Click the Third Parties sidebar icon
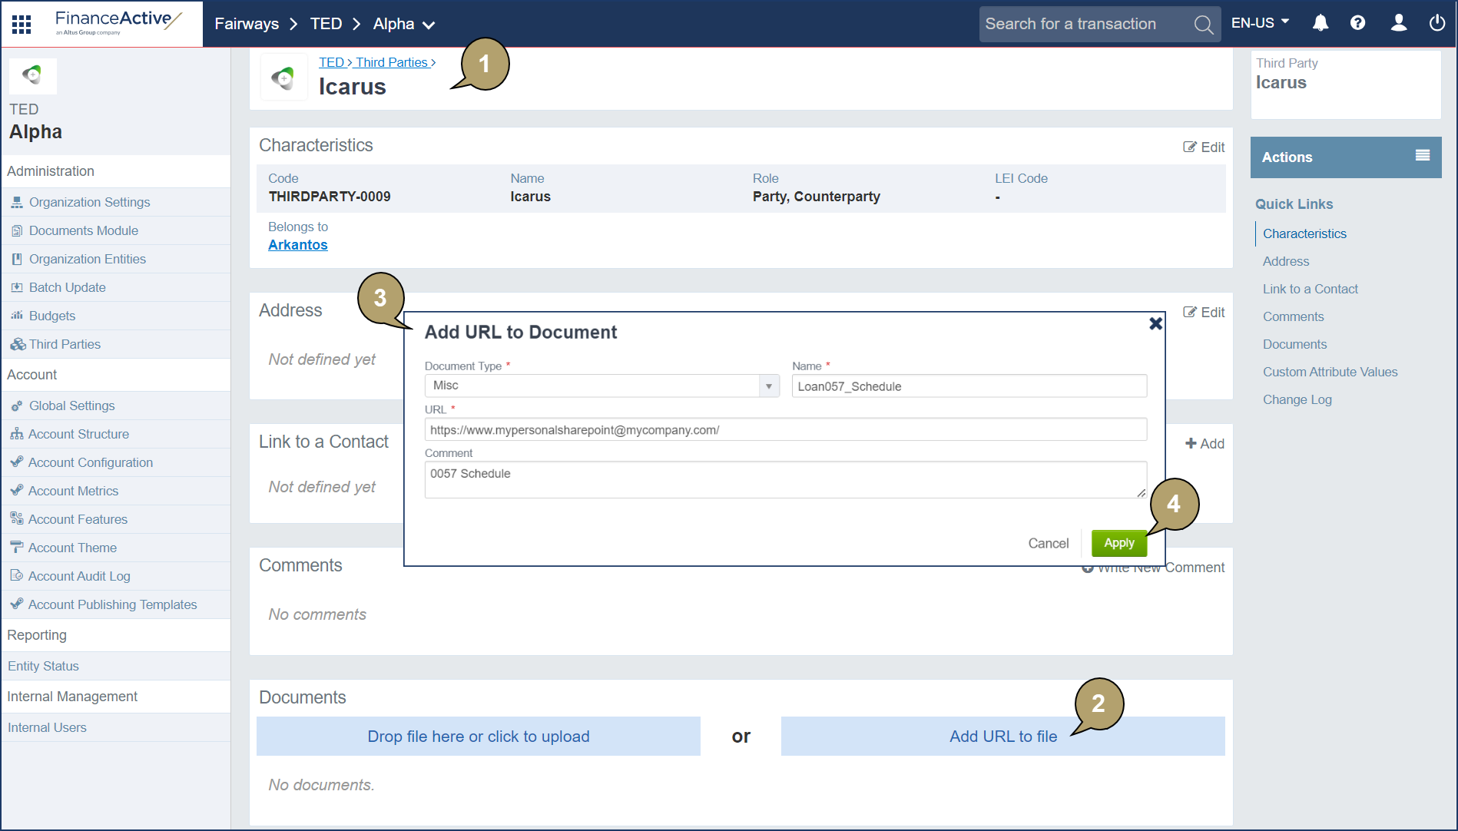 pos(18,344)
